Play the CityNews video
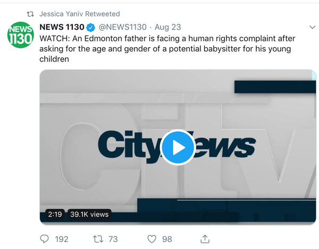The width and height of the screenshot is (319, 249). pyautogui.click(x=177, y=147)
